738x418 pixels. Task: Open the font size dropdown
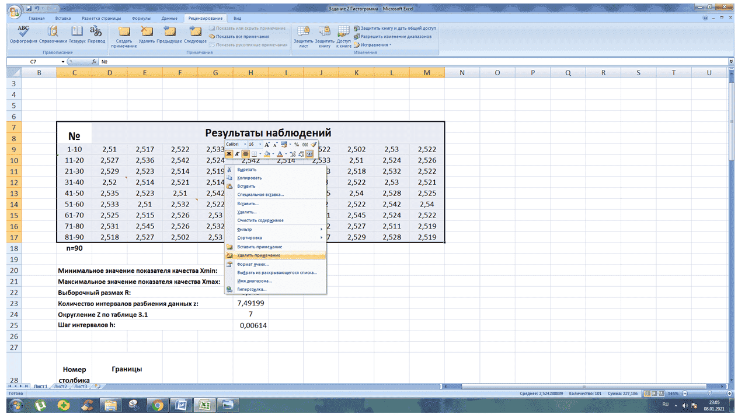pyautogui.click(x=260, y=143)
